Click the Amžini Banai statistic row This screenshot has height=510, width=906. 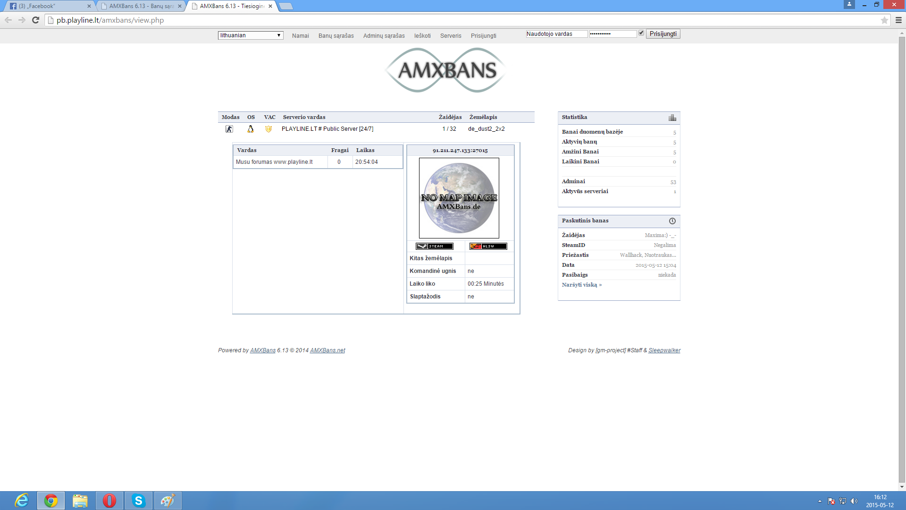pyautogui.click(x=619, y=152)
